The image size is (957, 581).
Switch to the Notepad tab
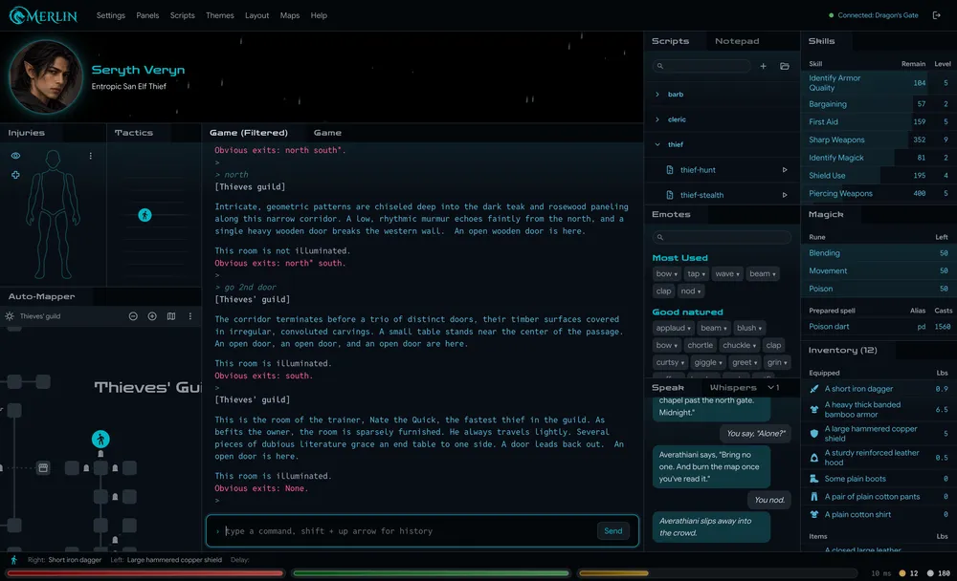[737, 41]
